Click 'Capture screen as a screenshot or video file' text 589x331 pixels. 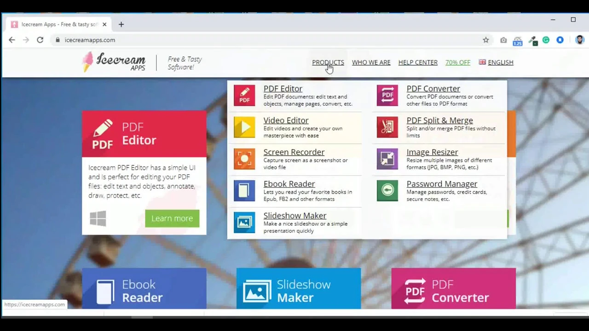[306, 164]
